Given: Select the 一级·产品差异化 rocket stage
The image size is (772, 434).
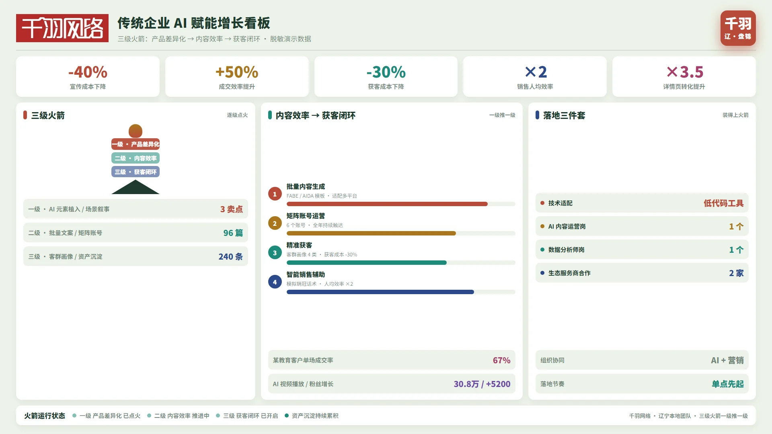Looking at the screenshot, I should point(136,144).
